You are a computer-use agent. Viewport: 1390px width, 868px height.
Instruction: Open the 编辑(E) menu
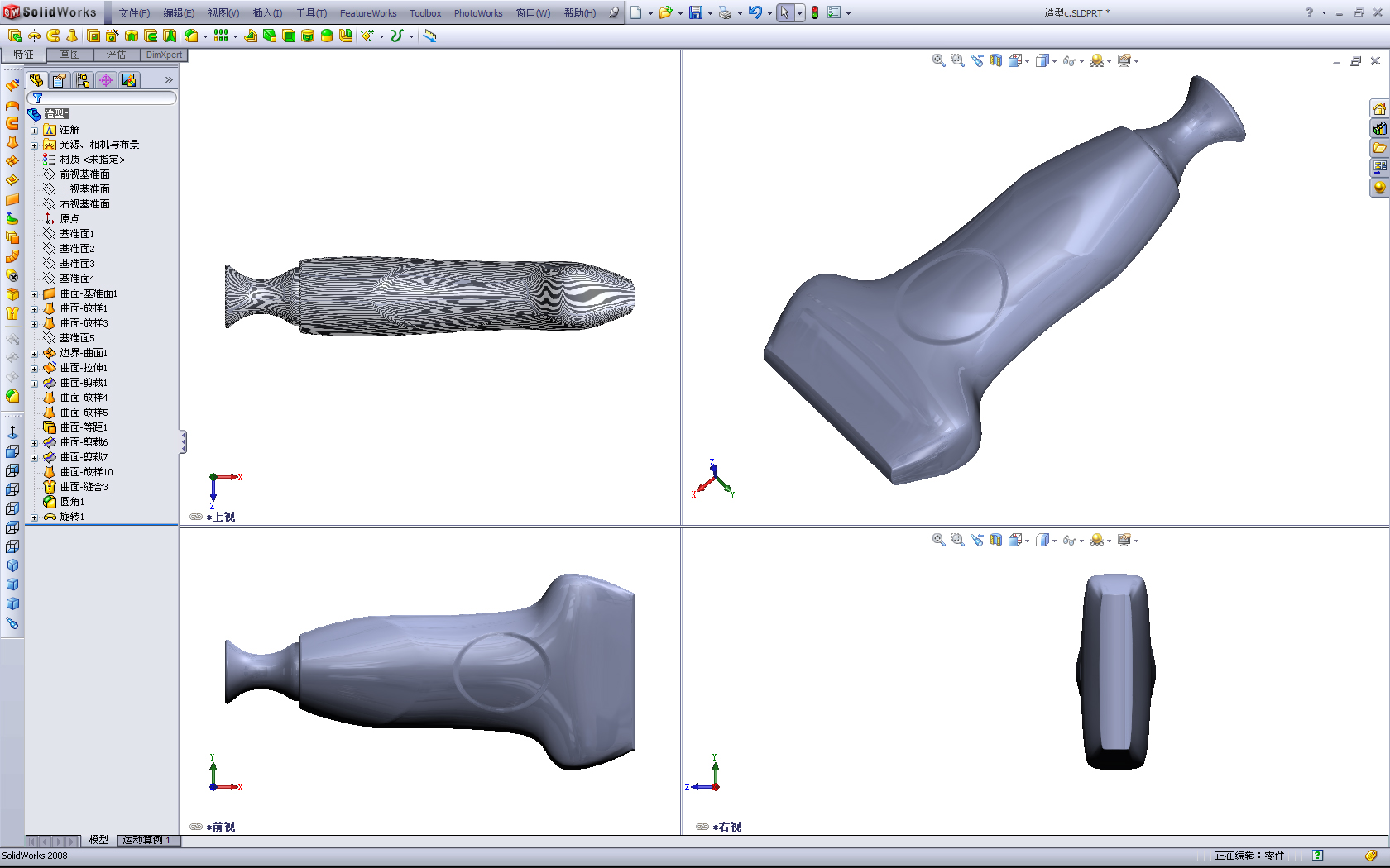179,13
